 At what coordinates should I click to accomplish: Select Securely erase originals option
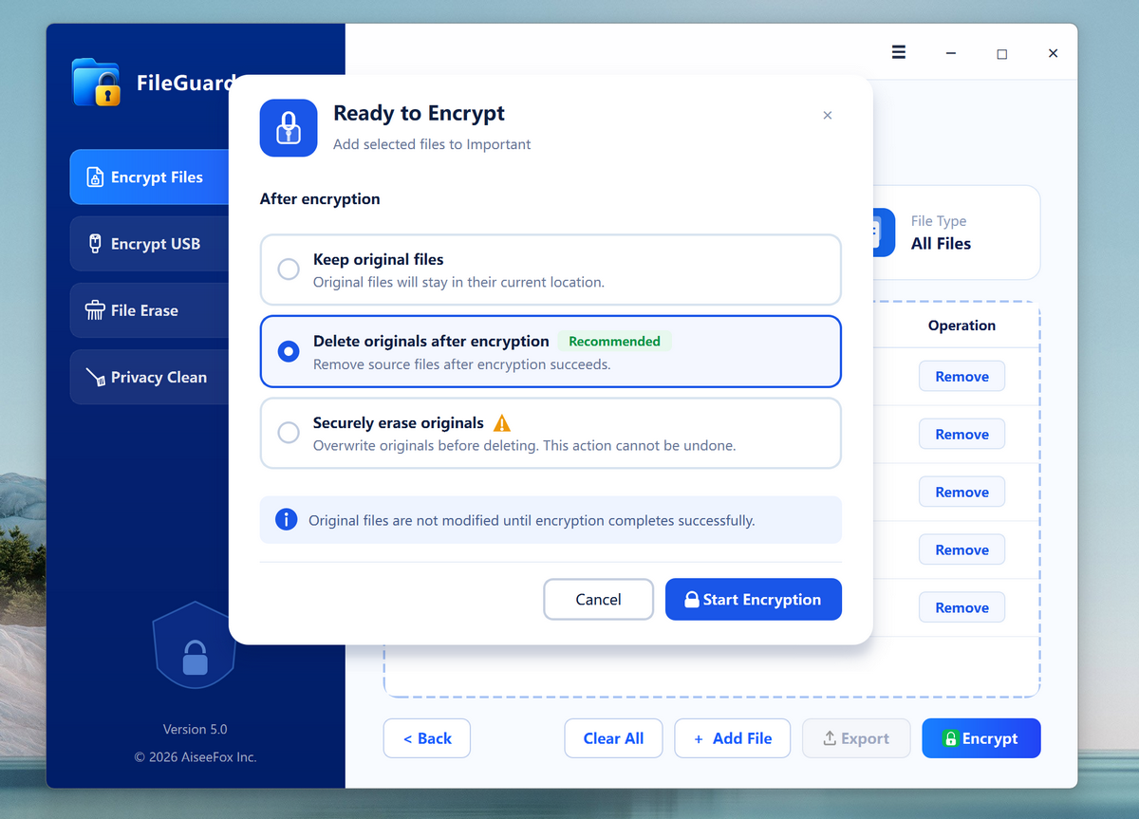click(551, 433)
